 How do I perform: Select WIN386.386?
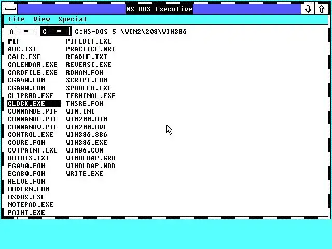[87, 135]
